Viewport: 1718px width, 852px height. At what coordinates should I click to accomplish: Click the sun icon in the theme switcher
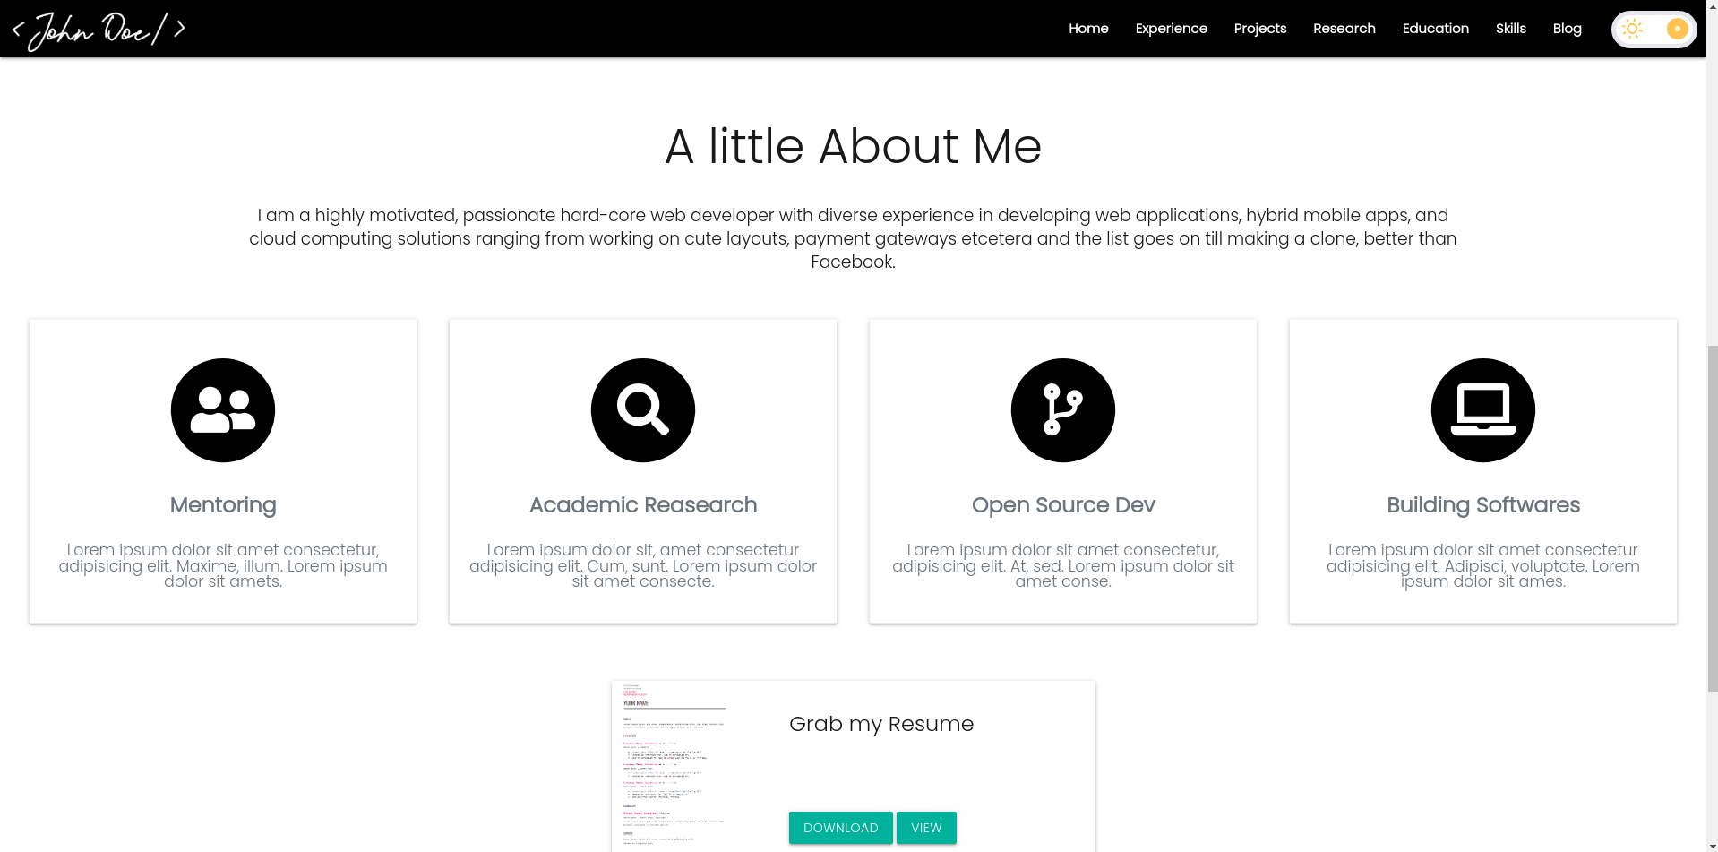(1632, 29)
